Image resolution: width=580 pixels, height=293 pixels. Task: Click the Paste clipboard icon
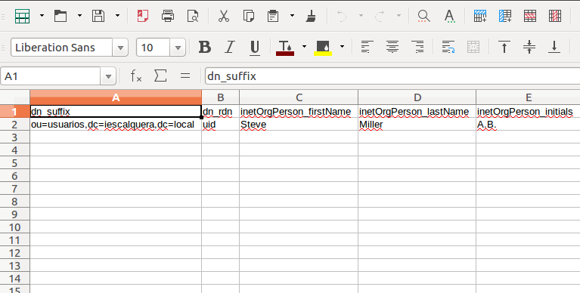tap(273, 16)
